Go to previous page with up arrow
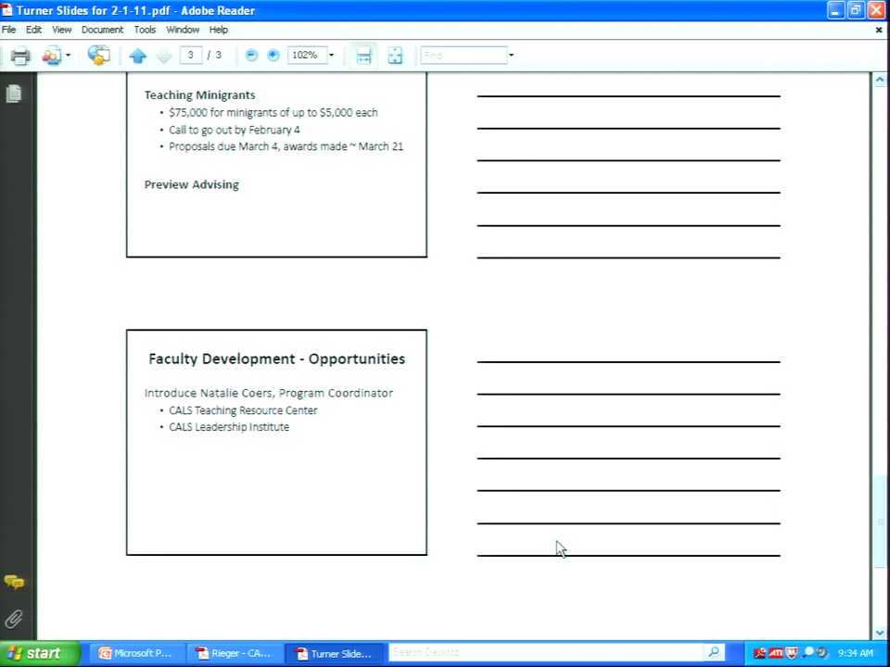 point(137,56)
